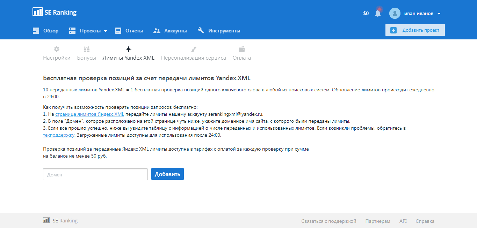Click Связаться с поддержкой in footer
The height and width of the screenshot is (228, 477).
[x=328, y=221]
